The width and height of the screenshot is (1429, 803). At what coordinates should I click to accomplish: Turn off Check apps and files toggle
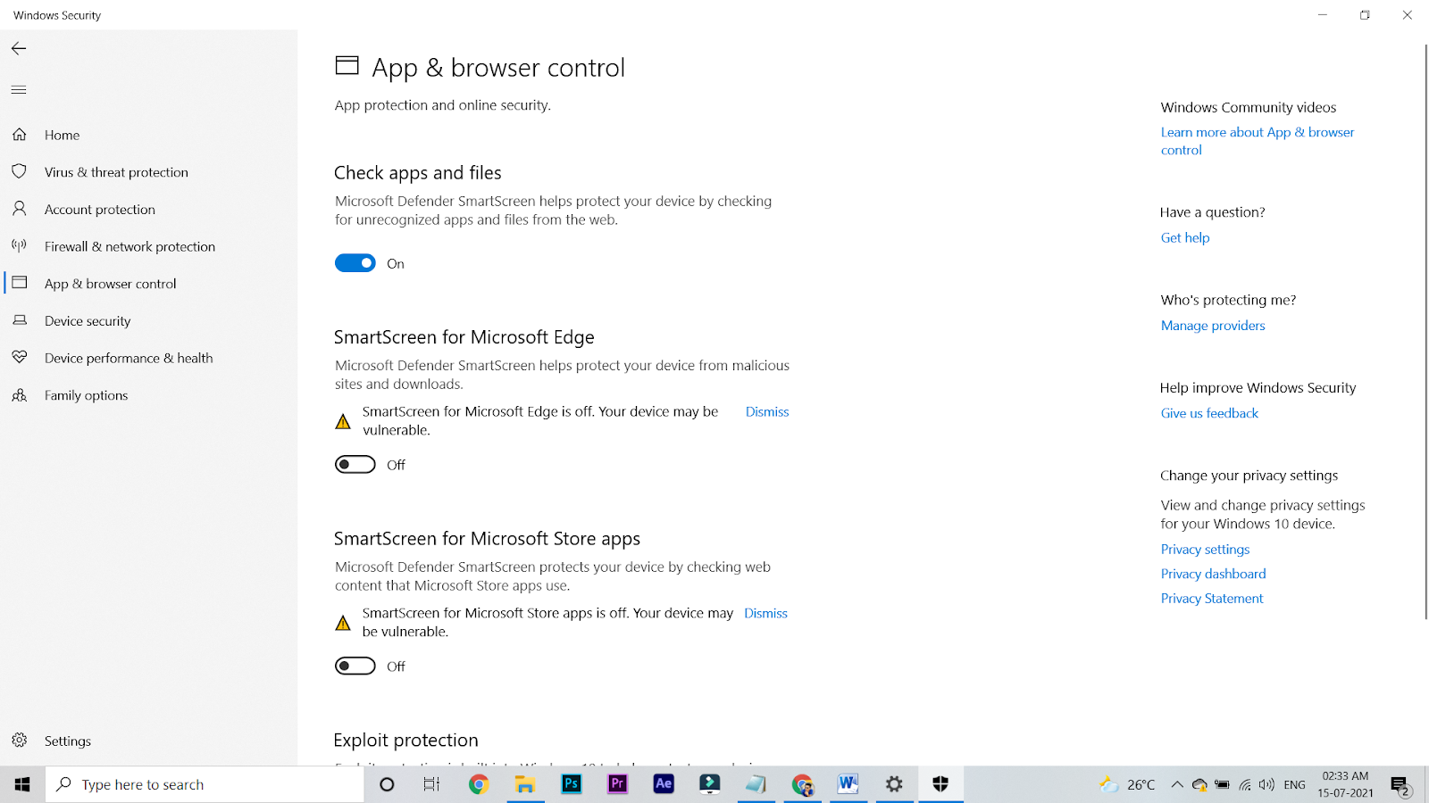355,263
